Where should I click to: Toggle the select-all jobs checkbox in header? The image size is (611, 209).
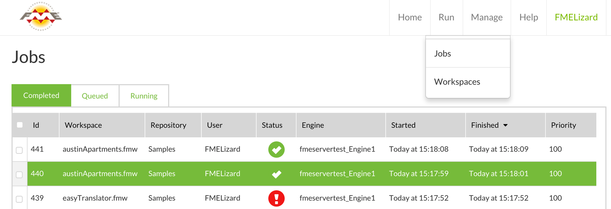coord(20,125)
